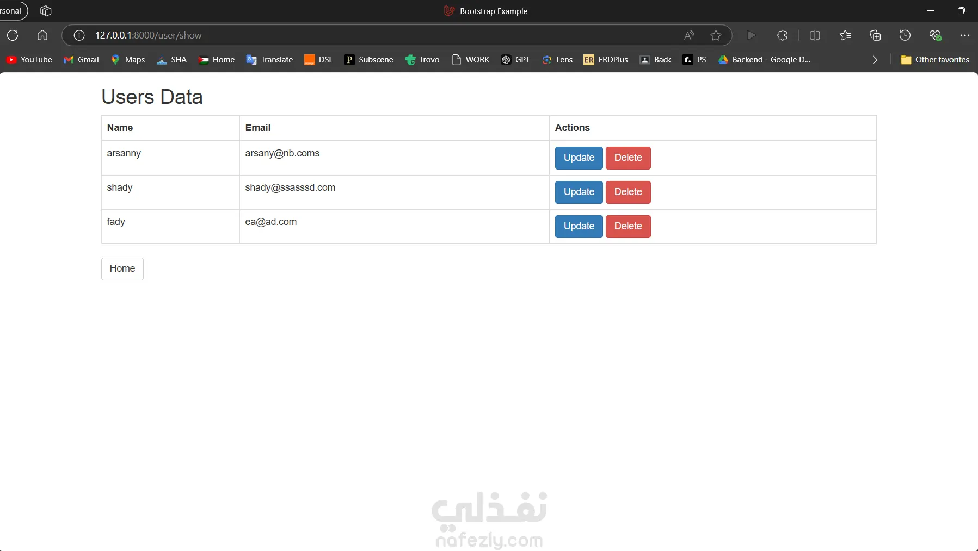This screenshot has height=551, width=978.
Task: Reload the current page
Action: pyautogui.click(x=13, y=35)
